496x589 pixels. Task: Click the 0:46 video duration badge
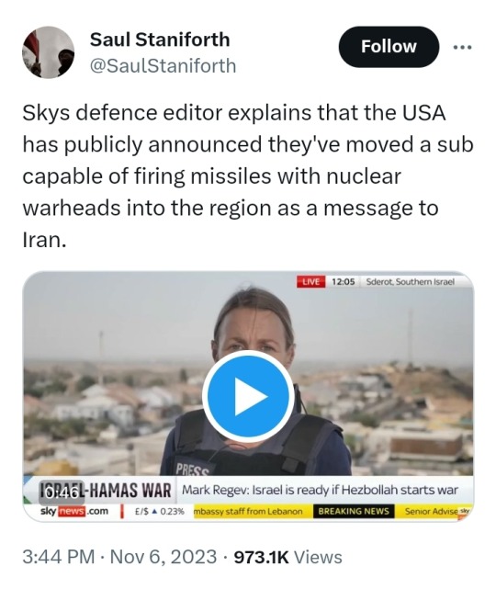62,492
